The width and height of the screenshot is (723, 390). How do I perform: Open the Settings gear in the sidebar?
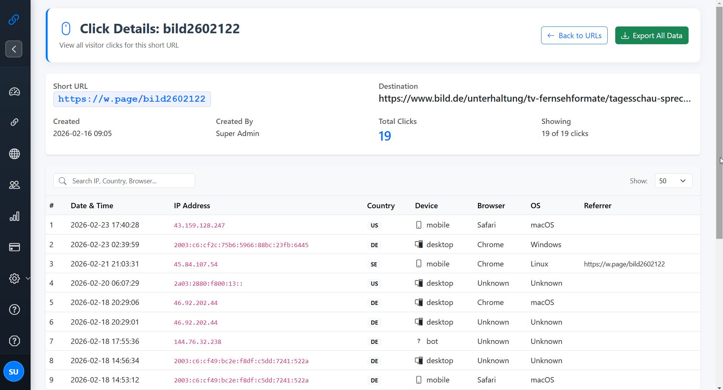coord(14,279)
